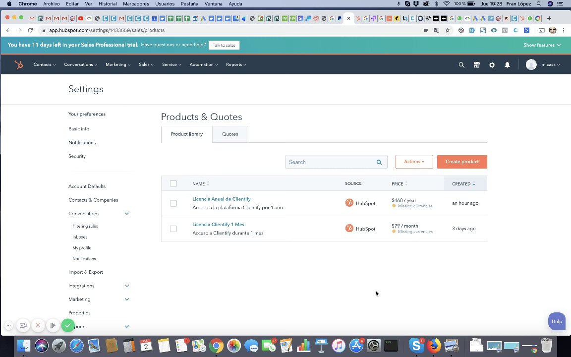This screenshot has width=571, height=357.
Task: Click HubSpot source icon for Licencia Anual row
Action: [349, 203]
